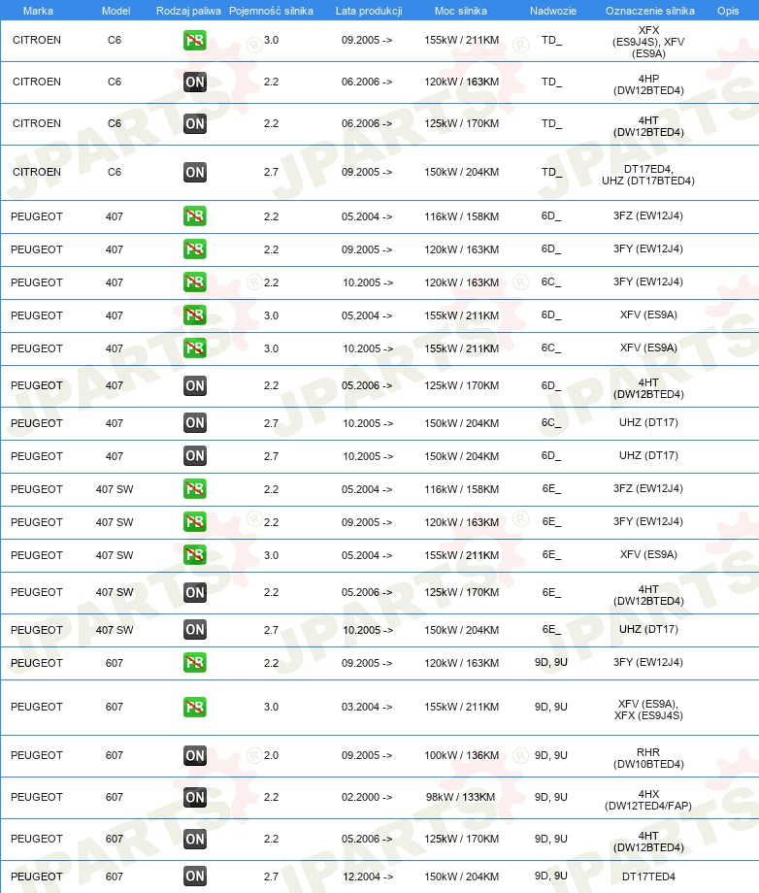759x893 pixels.
Task: Click the 4HT (DW12BTED4) code in the Citroen C6 row
Action: [x=648, y=126]
